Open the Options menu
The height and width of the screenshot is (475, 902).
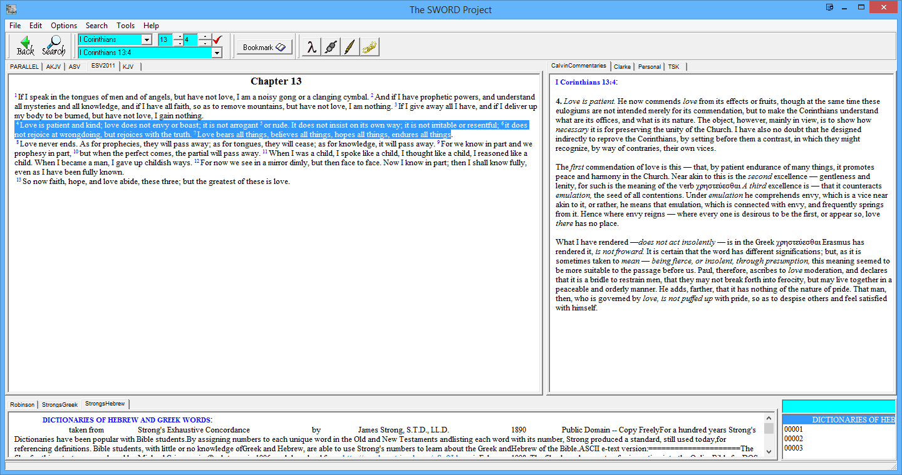64,26
